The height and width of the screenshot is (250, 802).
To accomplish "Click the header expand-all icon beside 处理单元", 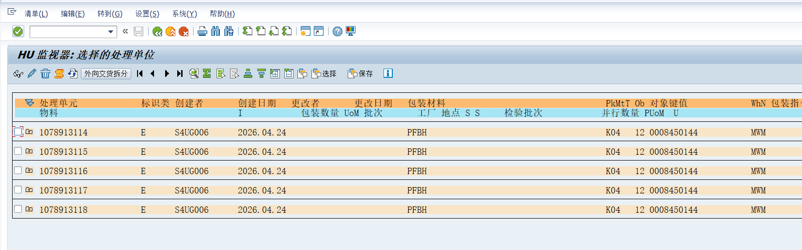I will tap(30, 103).
